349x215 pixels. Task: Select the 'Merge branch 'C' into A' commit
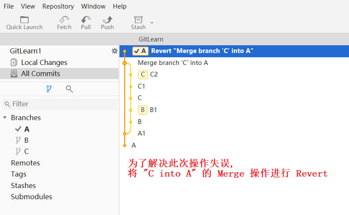click(173, 63)
